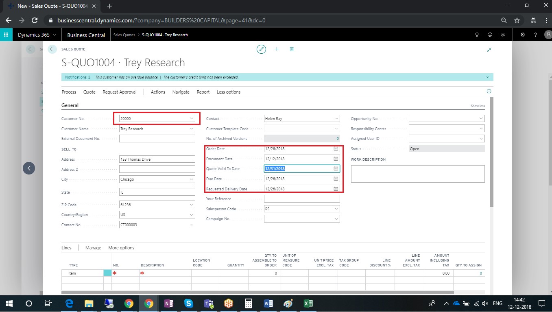The image size is (552, 312).
Task: Click the collapse page arrows icon
Action: tap(489, 50)
